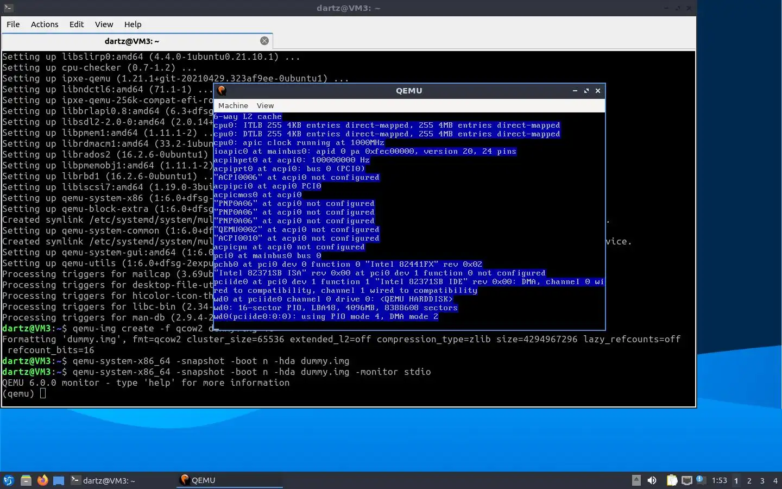Click 'Processing triggers for man-db' line
782x489 pixels.
pyautogui.click(x=108, y=317)
